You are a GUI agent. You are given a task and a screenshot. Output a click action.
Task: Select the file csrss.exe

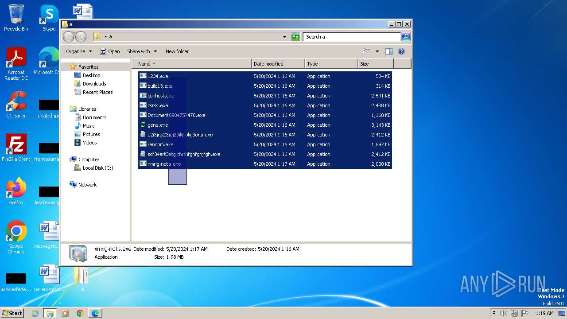click(x=265, y=105)
